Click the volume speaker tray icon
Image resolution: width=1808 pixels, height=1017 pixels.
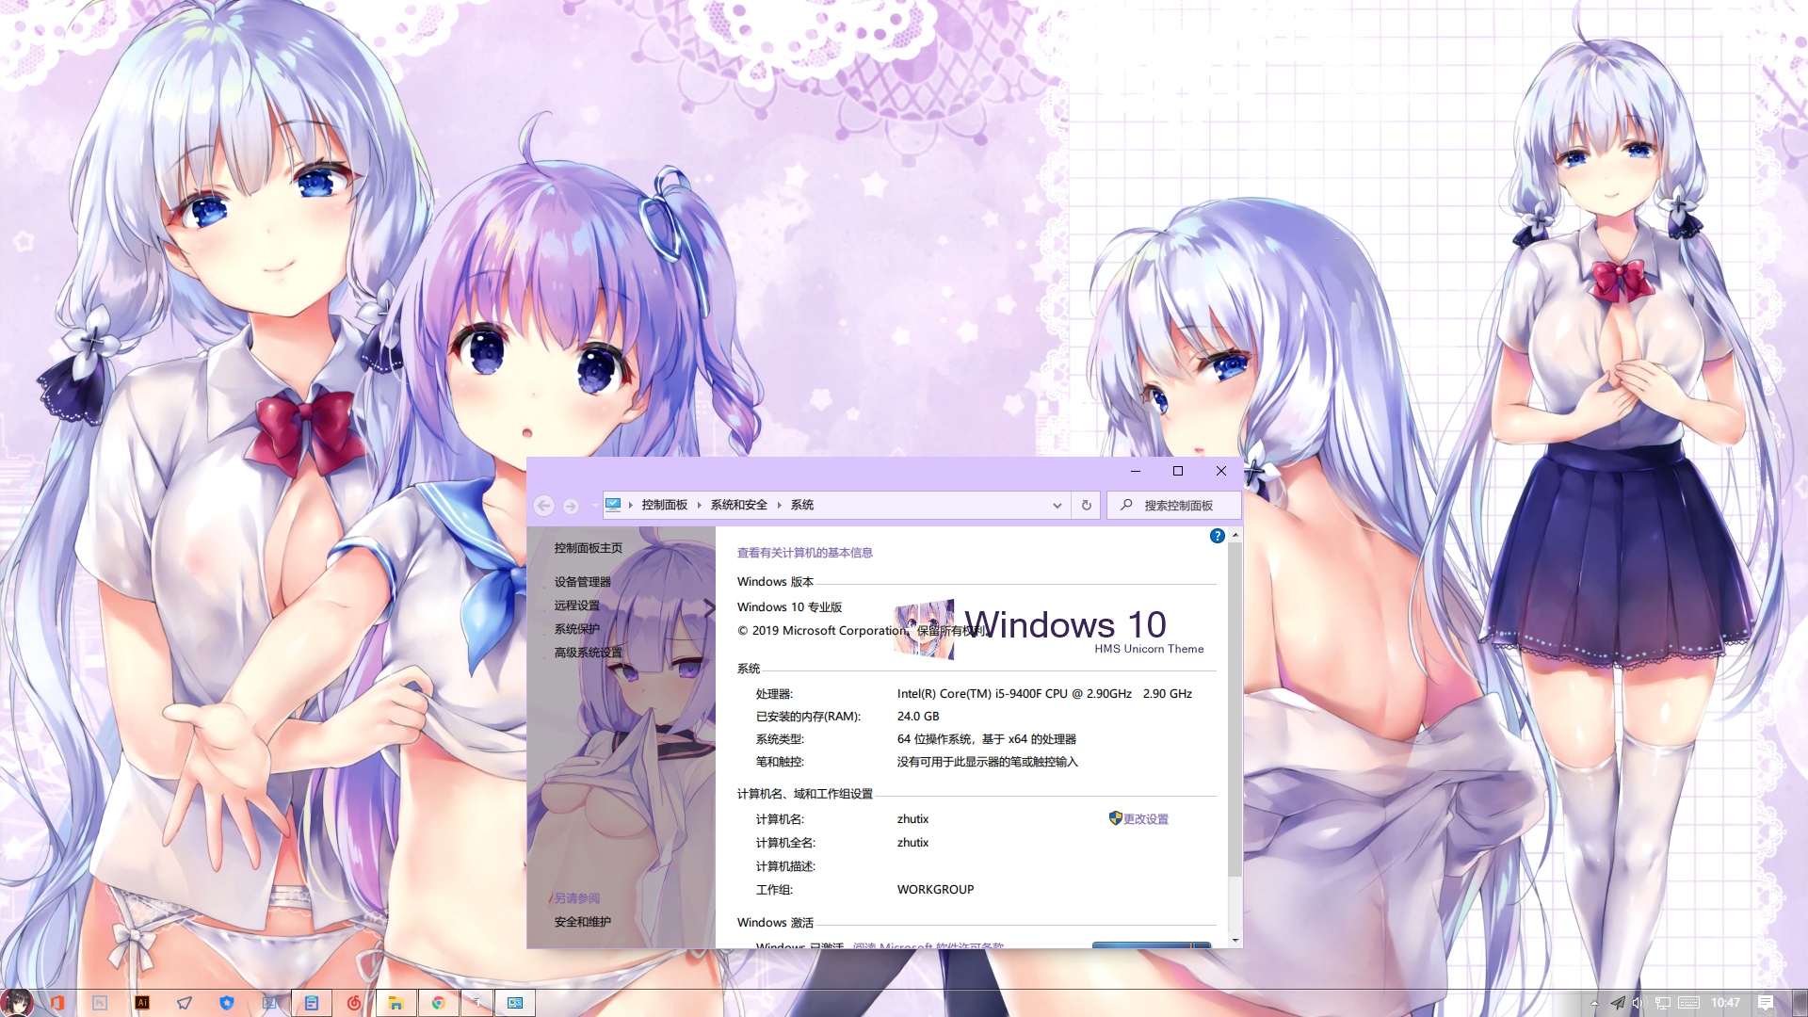(x=1638, y=1003)
